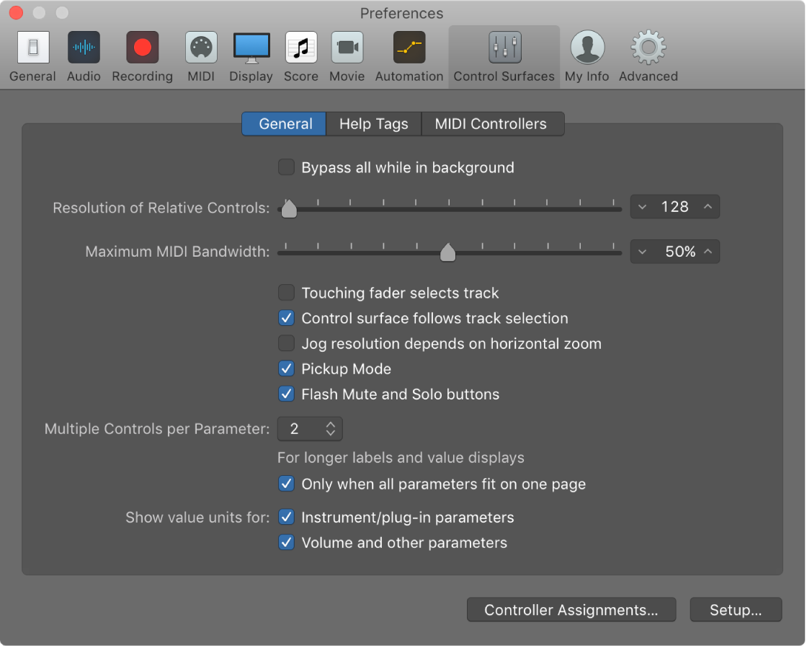The image size is (807, 646).
Task: Click the Movie preferences icon
Action: tap(347, 47)
